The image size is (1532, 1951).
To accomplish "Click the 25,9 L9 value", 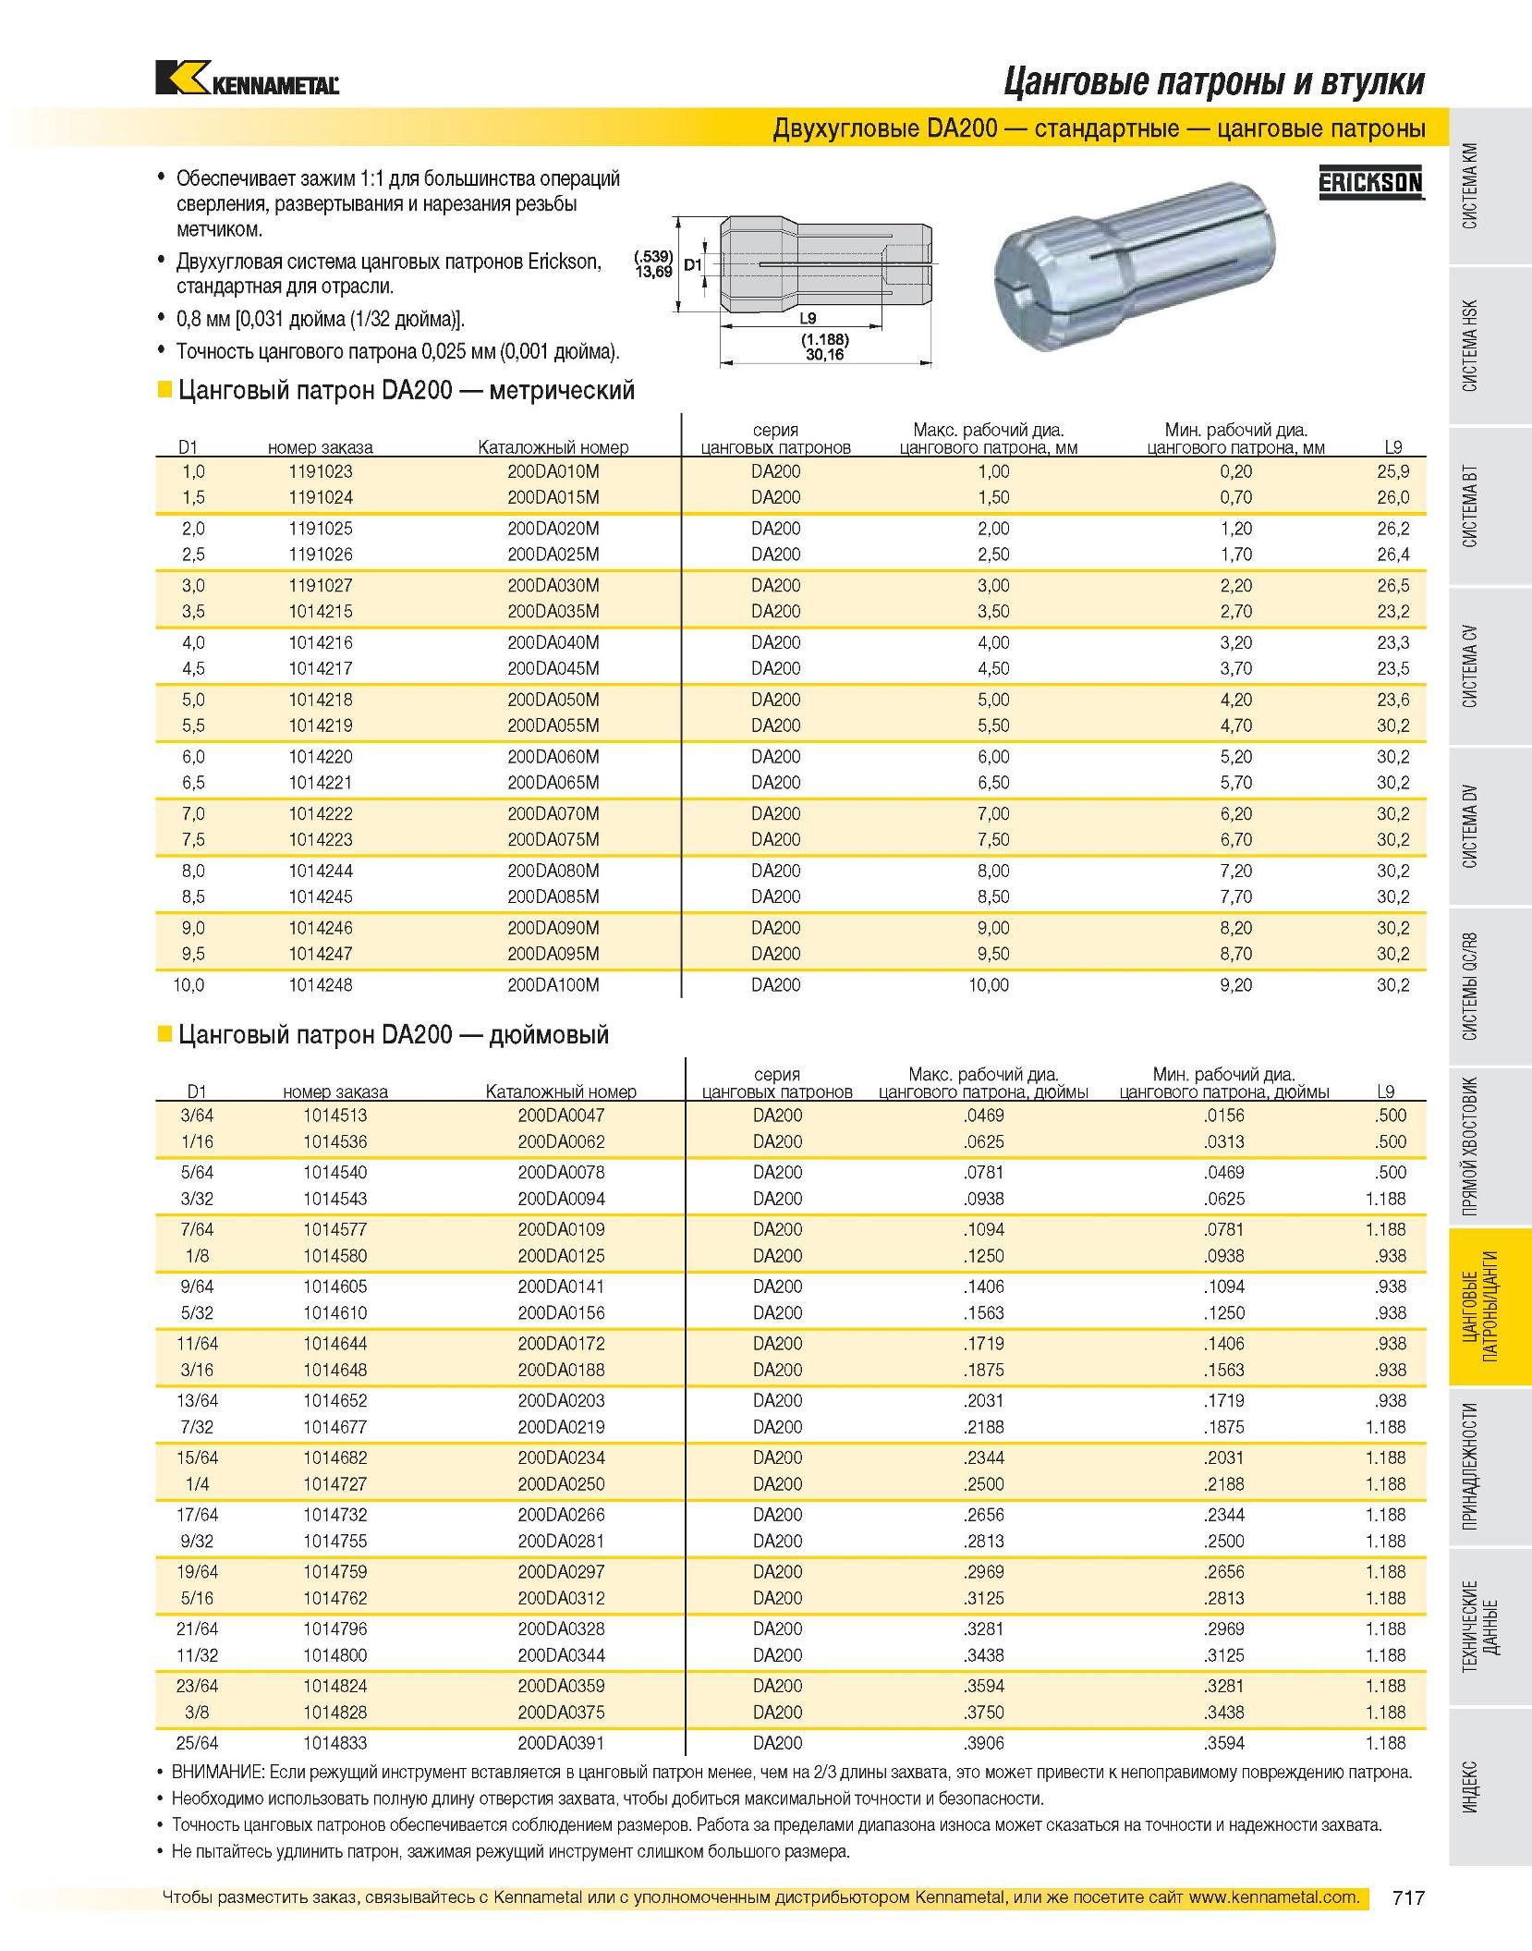I will (1392, 471).
